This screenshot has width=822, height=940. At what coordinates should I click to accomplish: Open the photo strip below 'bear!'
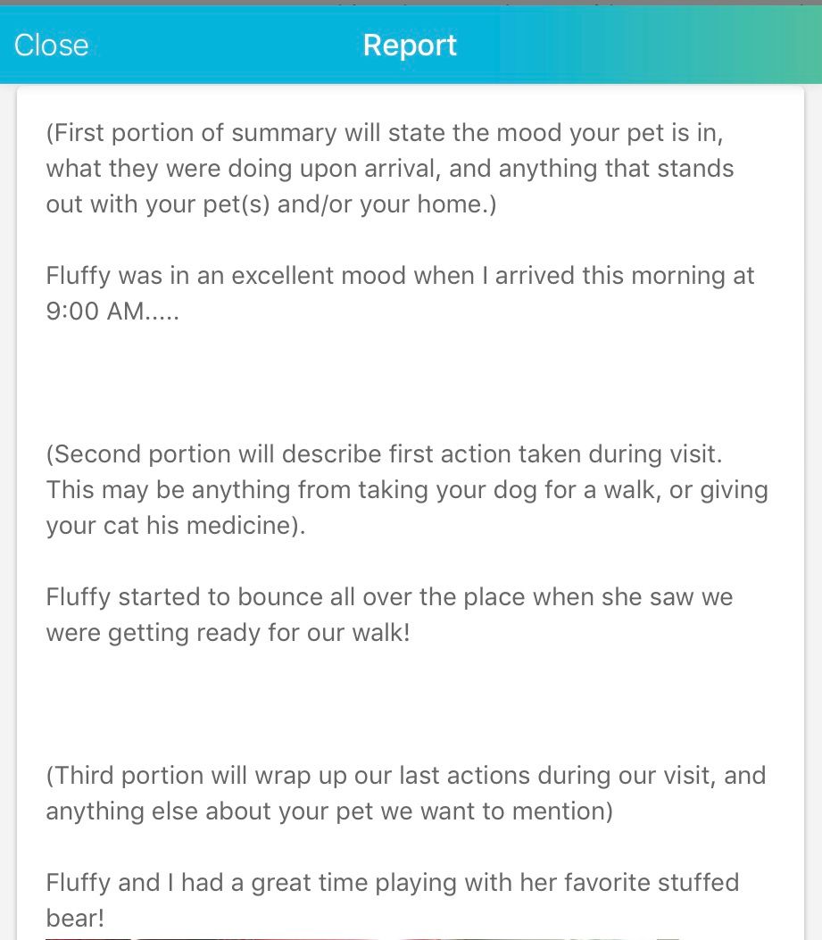[x=410, y=937]
